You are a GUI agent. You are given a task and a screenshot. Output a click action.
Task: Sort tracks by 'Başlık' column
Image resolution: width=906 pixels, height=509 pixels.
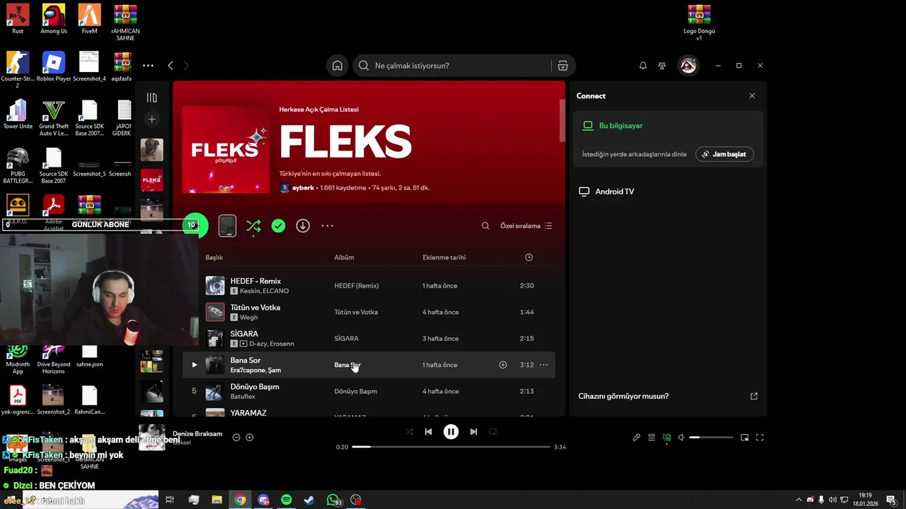(x=214, y=257)
